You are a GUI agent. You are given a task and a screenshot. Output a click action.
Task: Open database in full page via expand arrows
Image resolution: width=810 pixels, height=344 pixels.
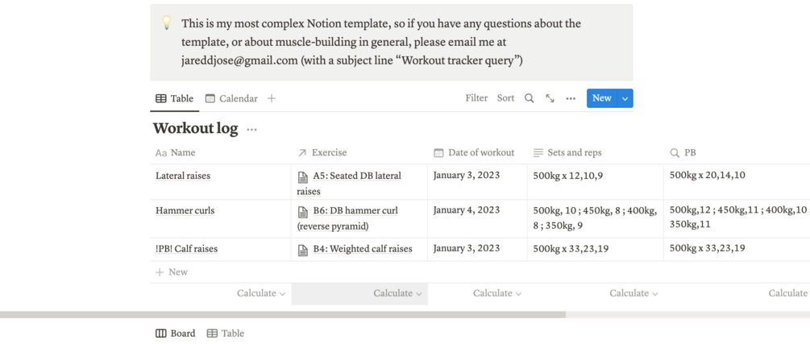pyautogui.click(x=550, y=98)
